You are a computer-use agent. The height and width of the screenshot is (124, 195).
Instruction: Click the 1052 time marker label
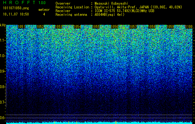[40, 27]
